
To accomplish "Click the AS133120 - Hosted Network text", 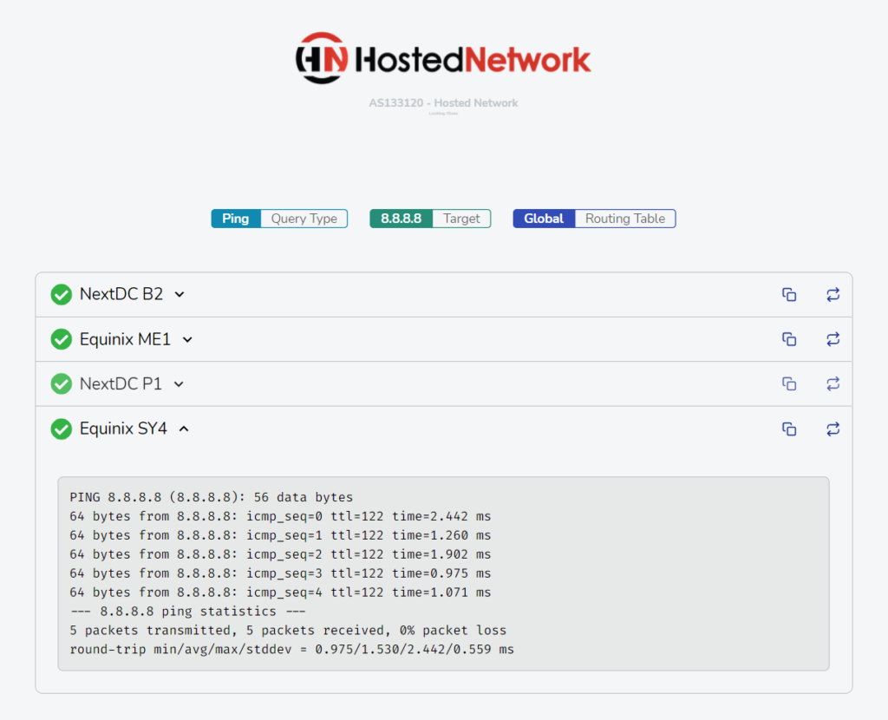I will tap(443, 103).
